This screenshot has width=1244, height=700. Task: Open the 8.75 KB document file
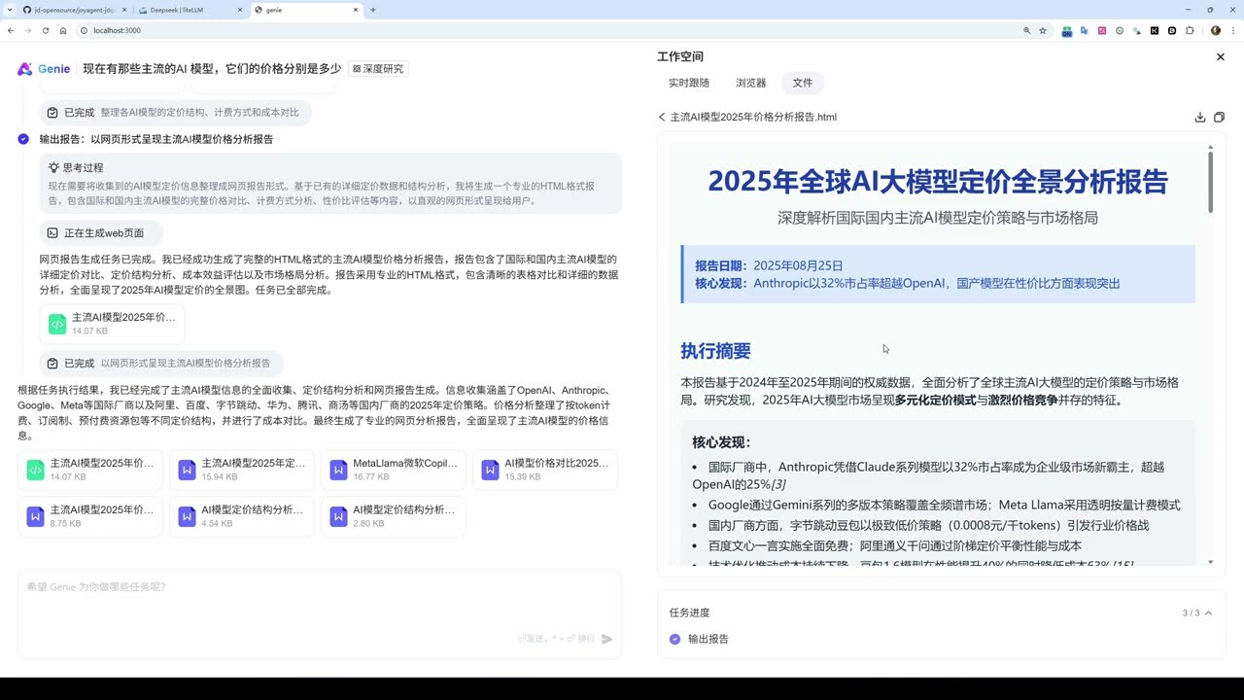[90, 516]
